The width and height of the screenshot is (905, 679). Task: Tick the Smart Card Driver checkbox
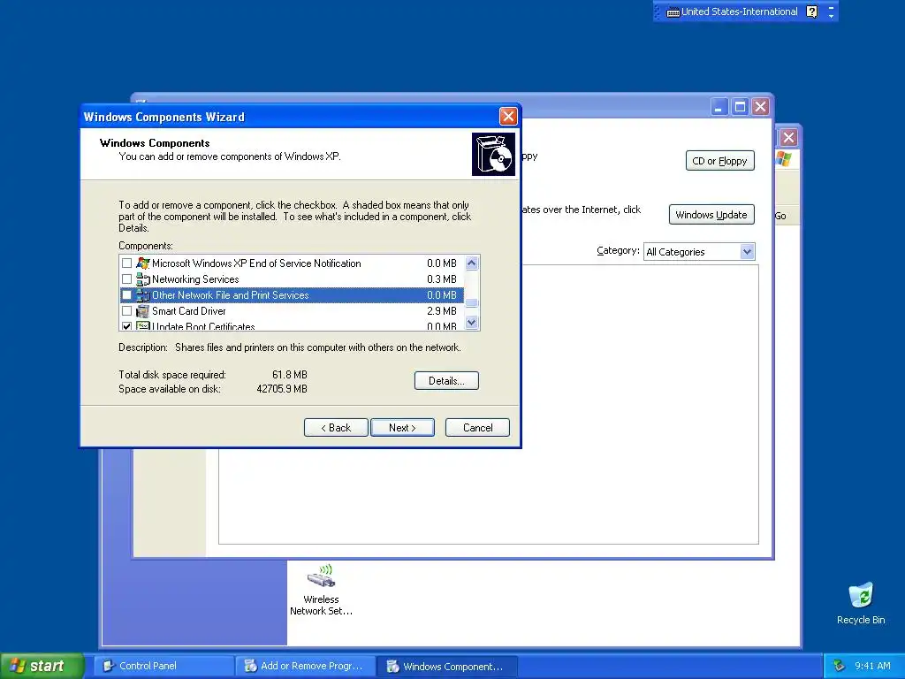pos(127,311)
